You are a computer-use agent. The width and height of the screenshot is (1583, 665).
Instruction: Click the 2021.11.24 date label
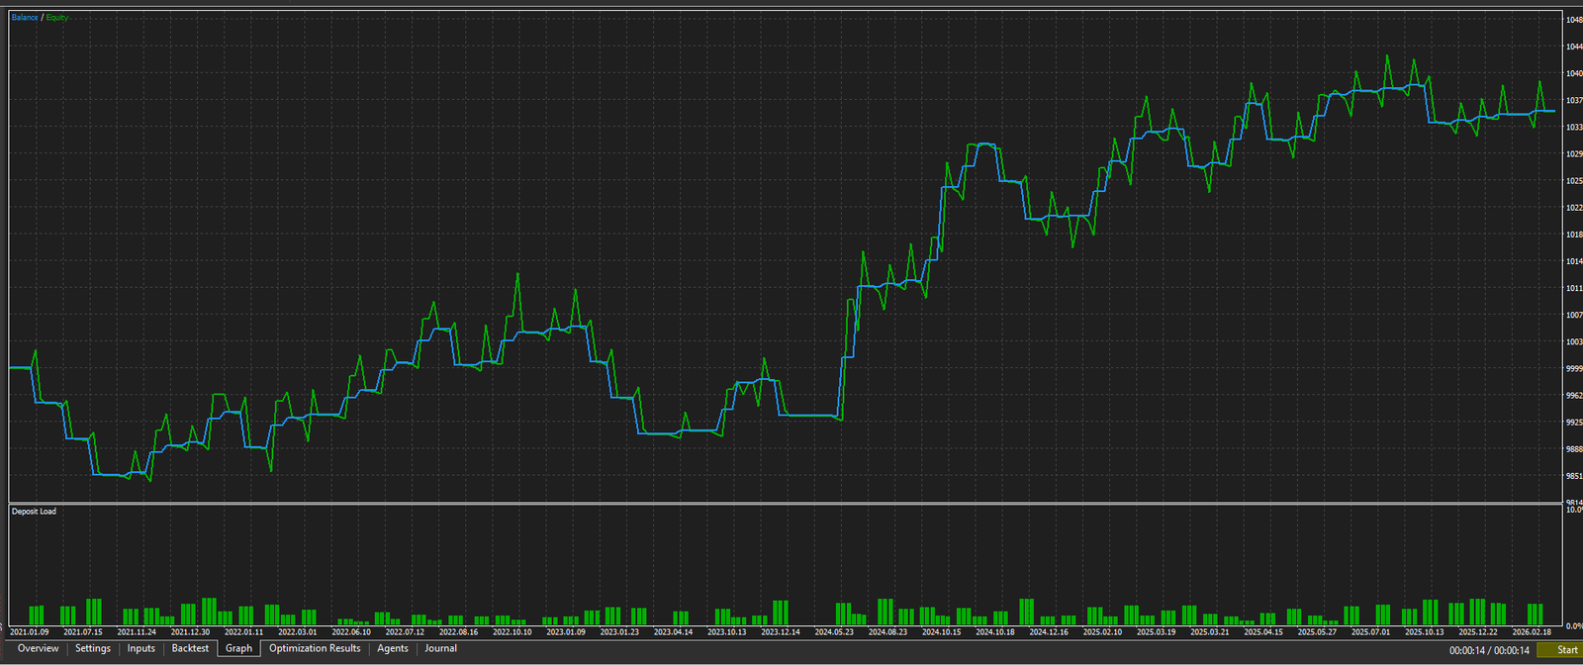137,631
